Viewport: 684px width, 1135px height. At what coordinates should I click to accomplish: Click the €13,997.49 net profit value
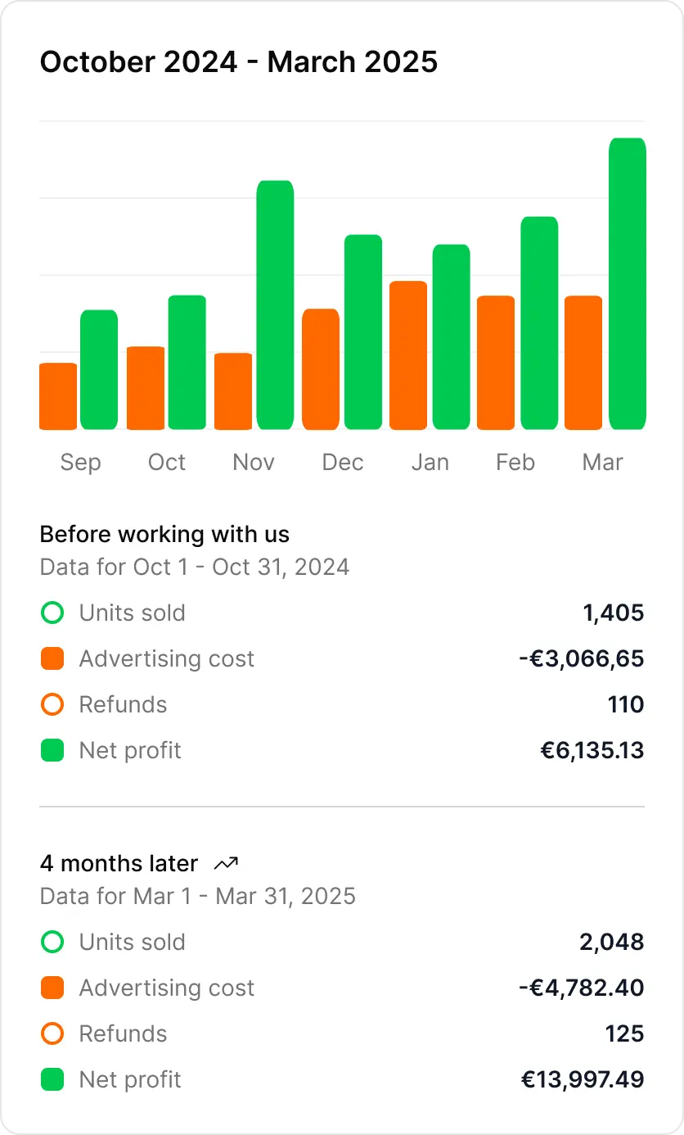click(x=583, y=1079)
